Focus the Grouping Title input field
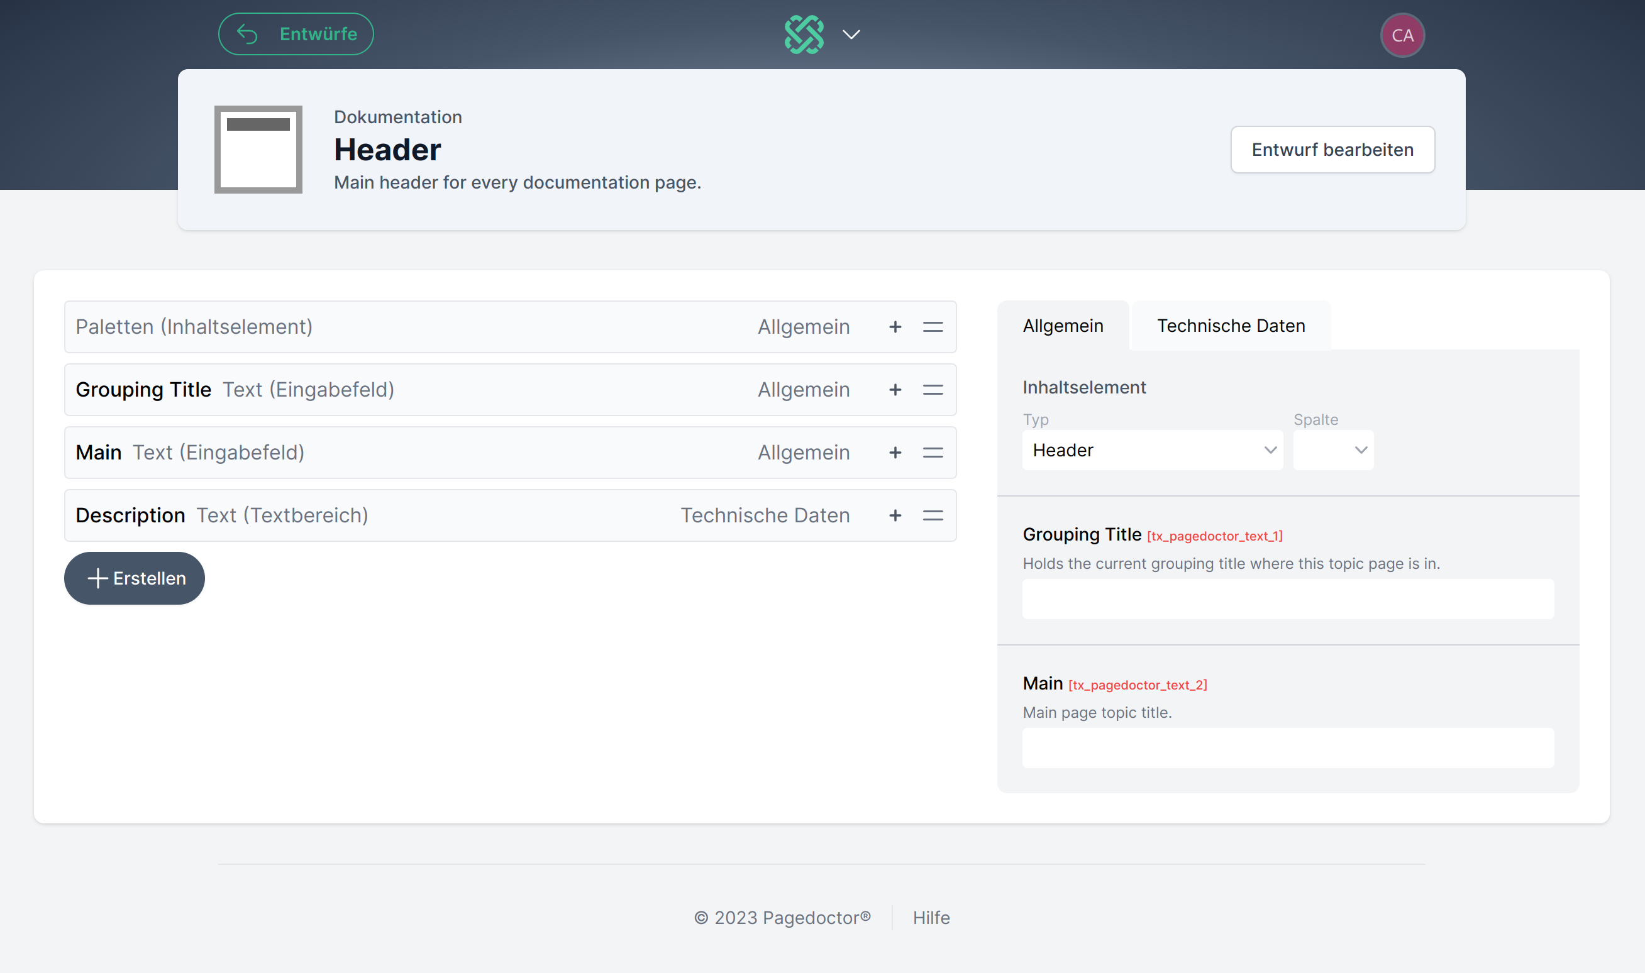The width and height of the screenshot is (1645, 973). click(1288, 599)
